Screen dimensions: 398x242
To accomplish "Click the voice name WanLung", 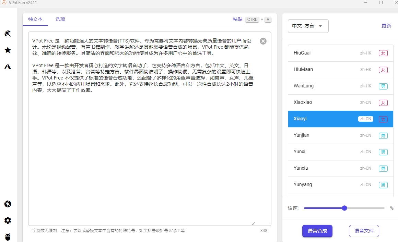I will pyautogui.click(x=304, y=86).
